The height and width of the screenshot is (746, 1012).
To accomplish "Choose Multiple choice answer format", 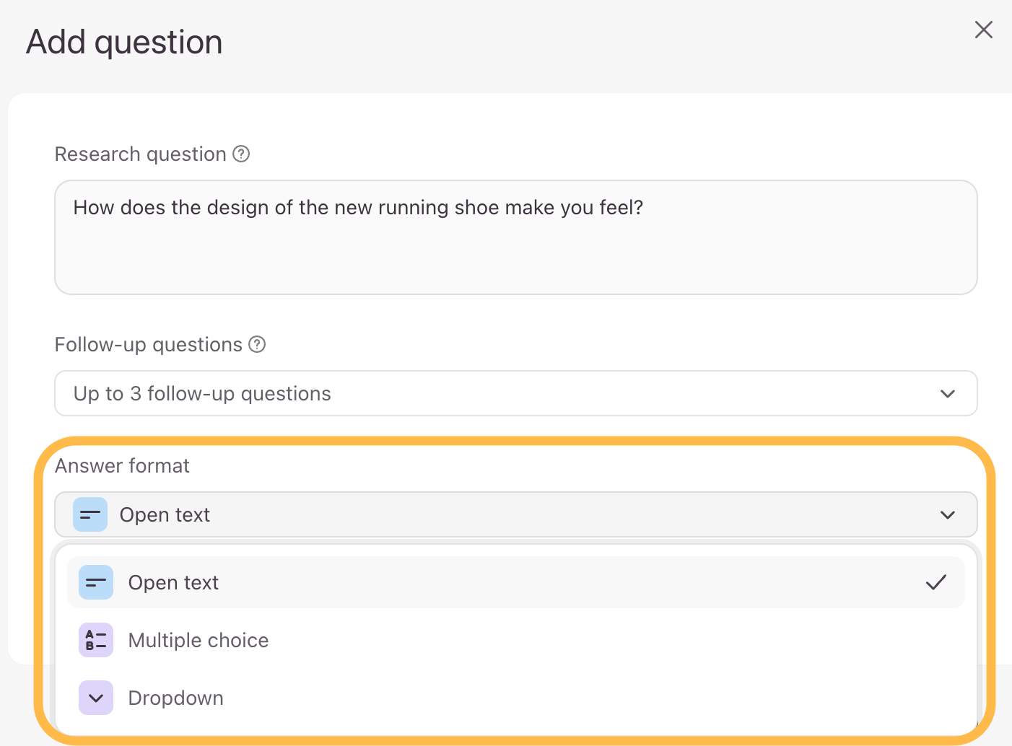I will coord(516,640).
